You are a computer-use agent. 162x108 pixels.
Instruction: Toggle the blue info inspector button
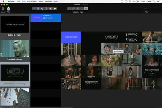pos(38,9)
